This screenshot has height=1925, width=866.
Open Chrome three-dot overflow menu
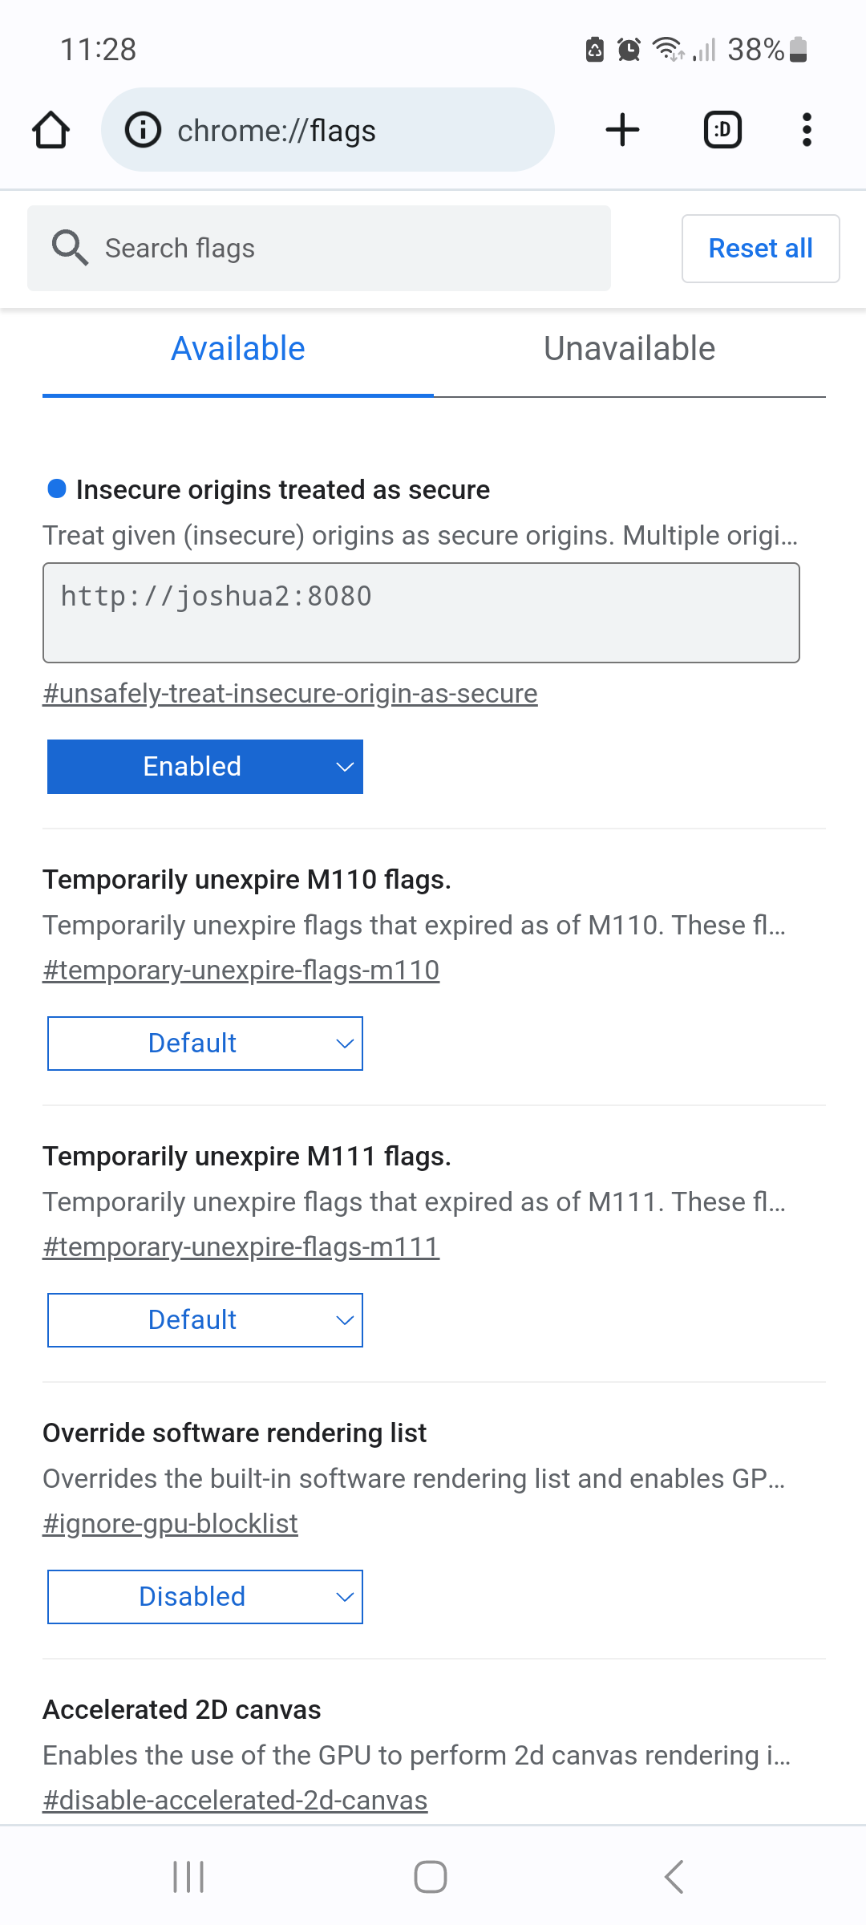click(x=807, y=130)
